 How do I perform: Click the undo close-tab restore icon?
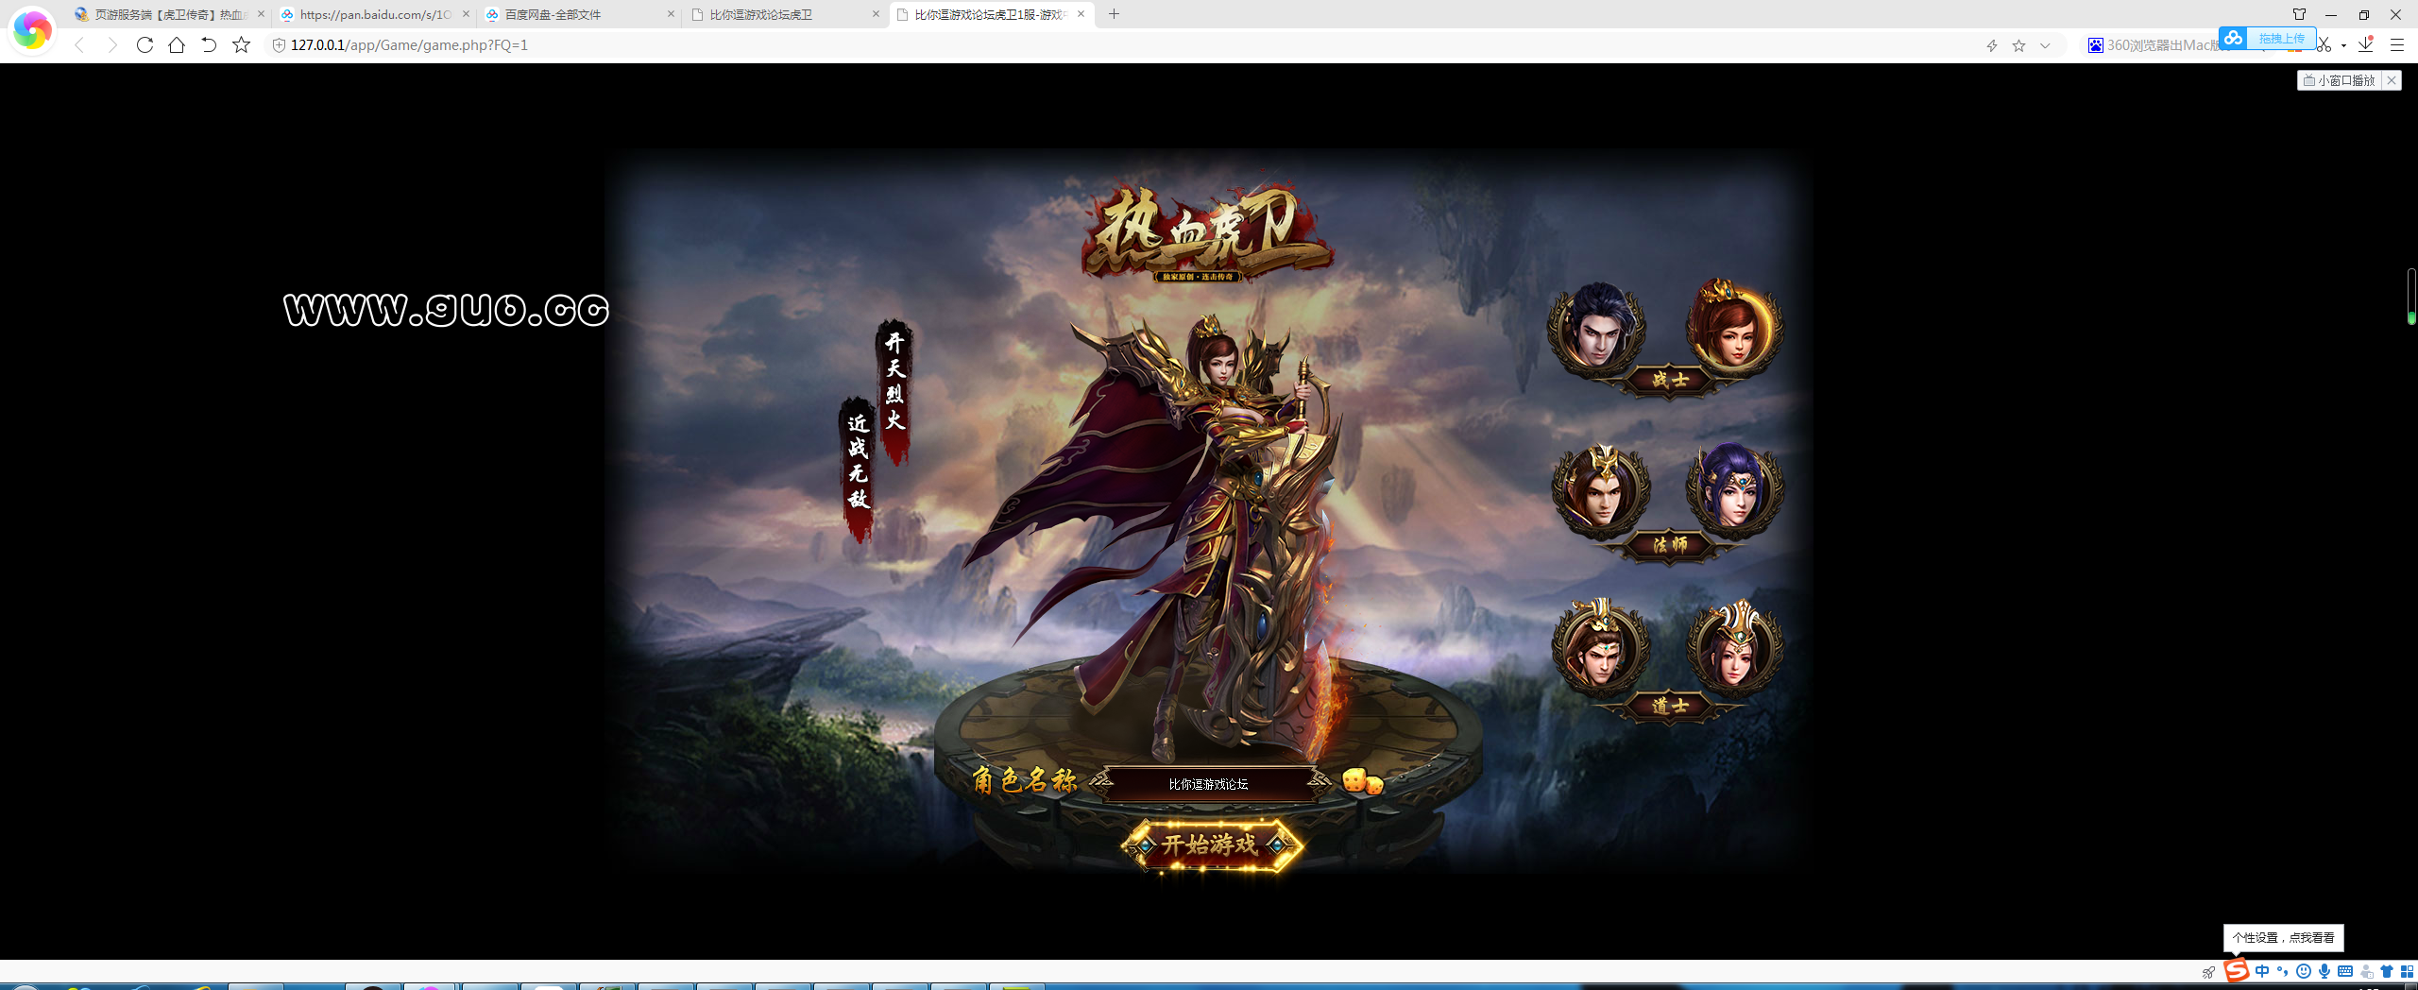coord(209,44)
